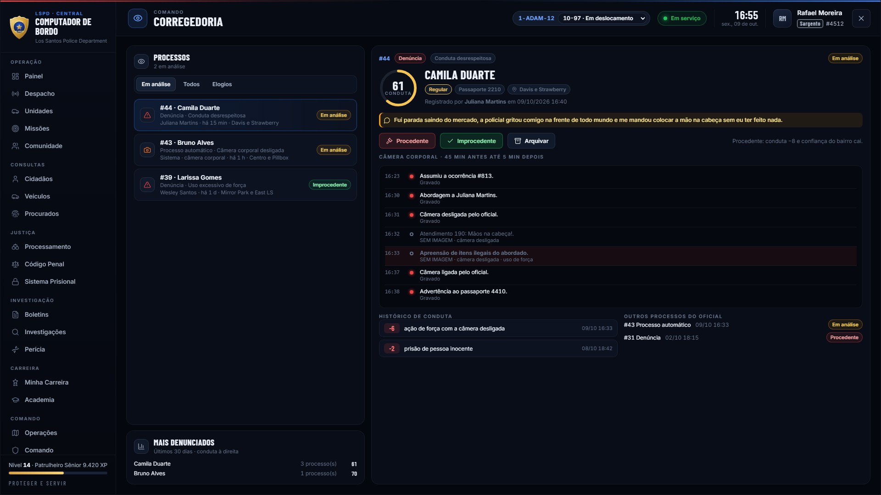Open Academia graduation cap icon
Viewport: 881px width, 495px height.
pyautogui.click(x=15, y=400)
